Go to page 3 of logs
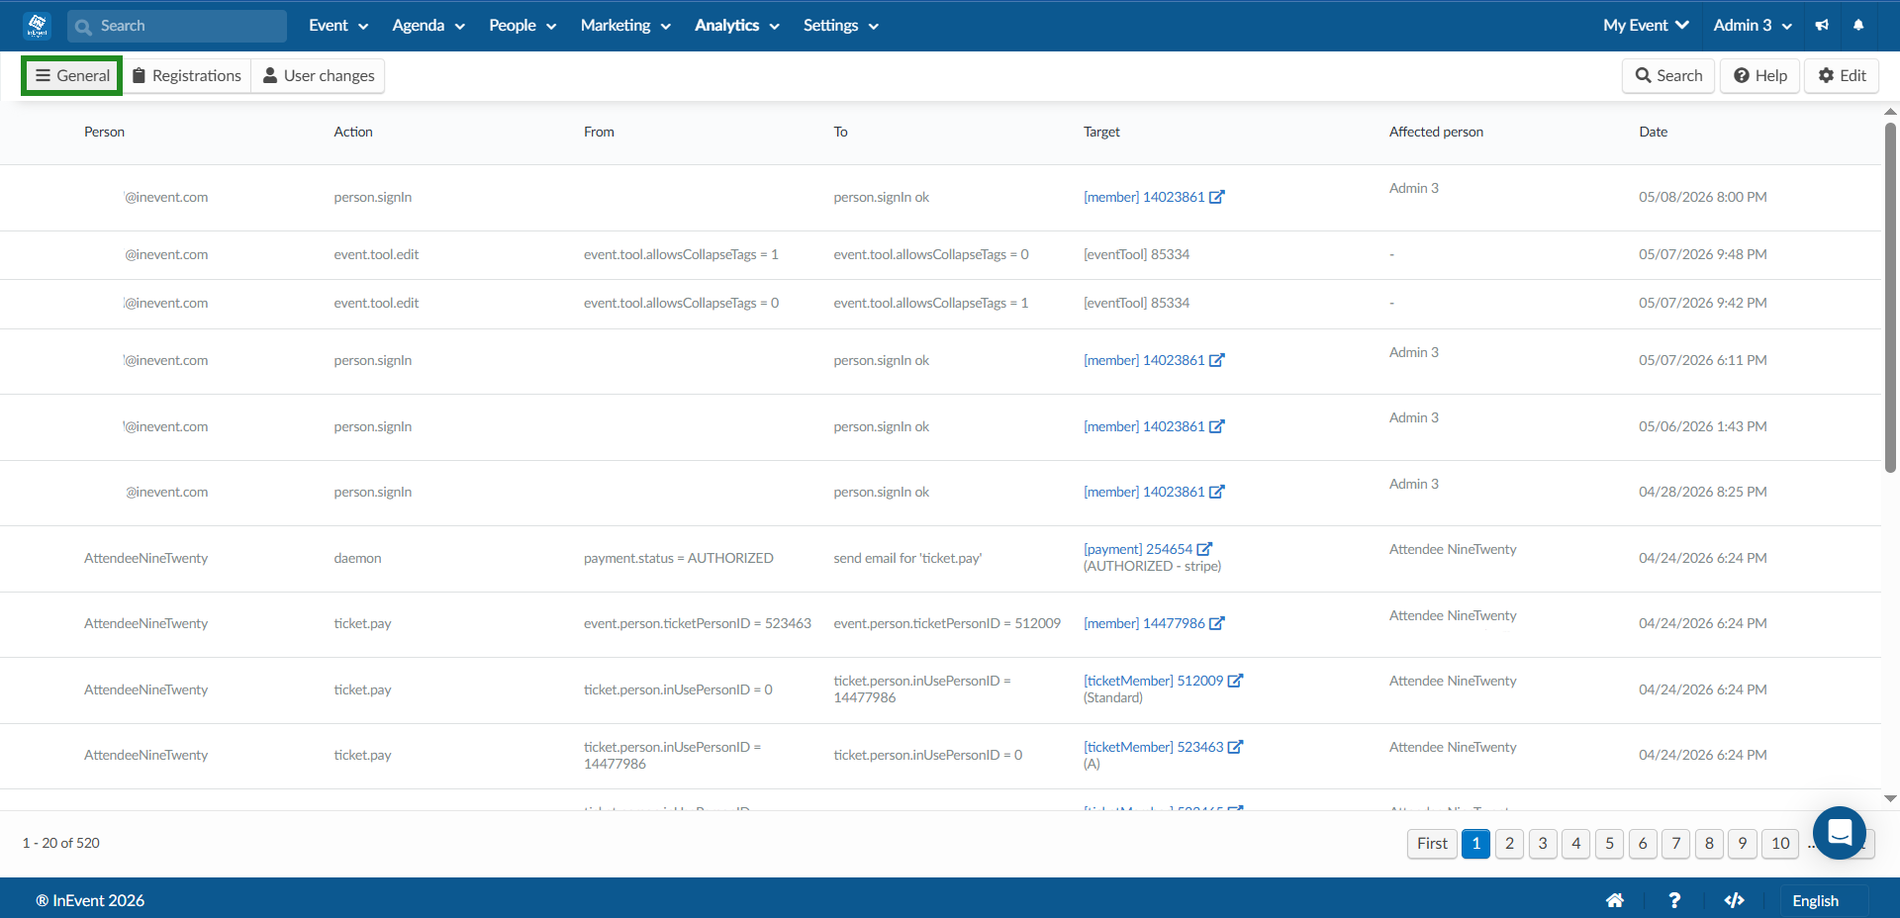This screenshot has height=918, width=1900. (x=1543, y=843)
